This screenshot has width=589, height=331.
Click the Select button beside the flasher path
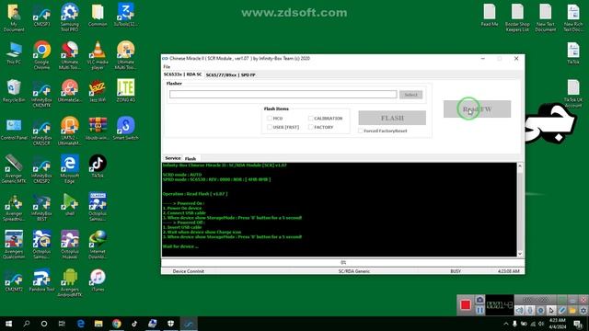click(x=410, y=95)
